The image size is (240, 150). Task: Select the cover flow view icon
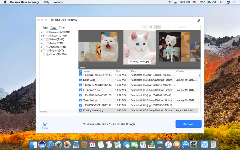point(157,27)
